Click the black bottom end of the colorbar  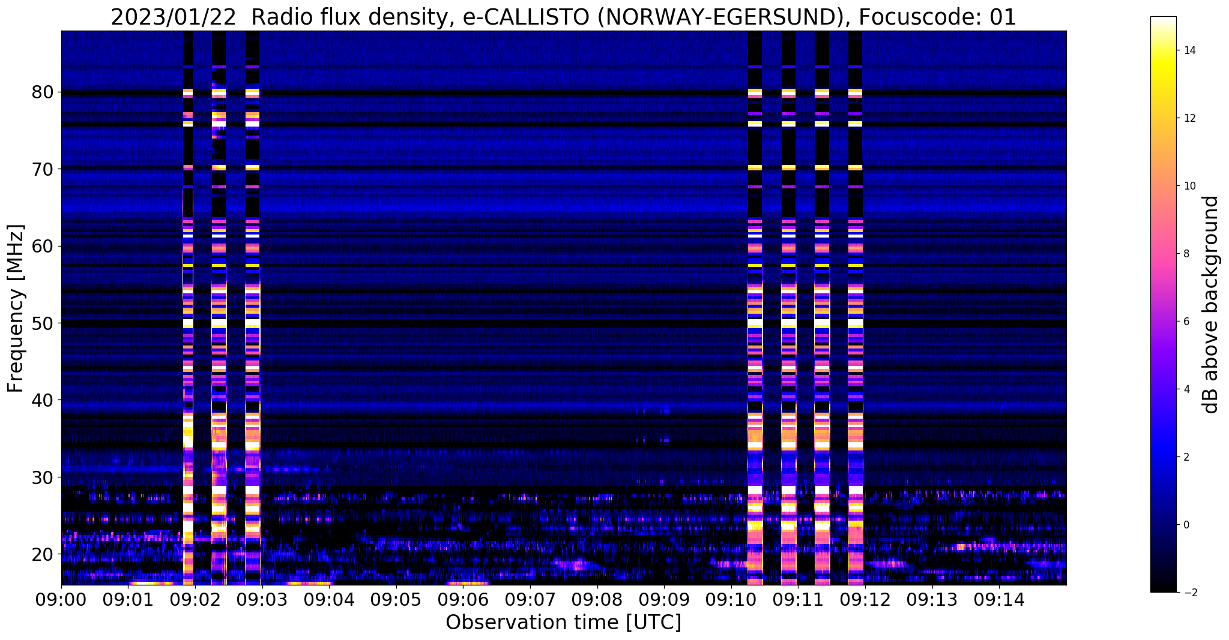pos(1163,587)
